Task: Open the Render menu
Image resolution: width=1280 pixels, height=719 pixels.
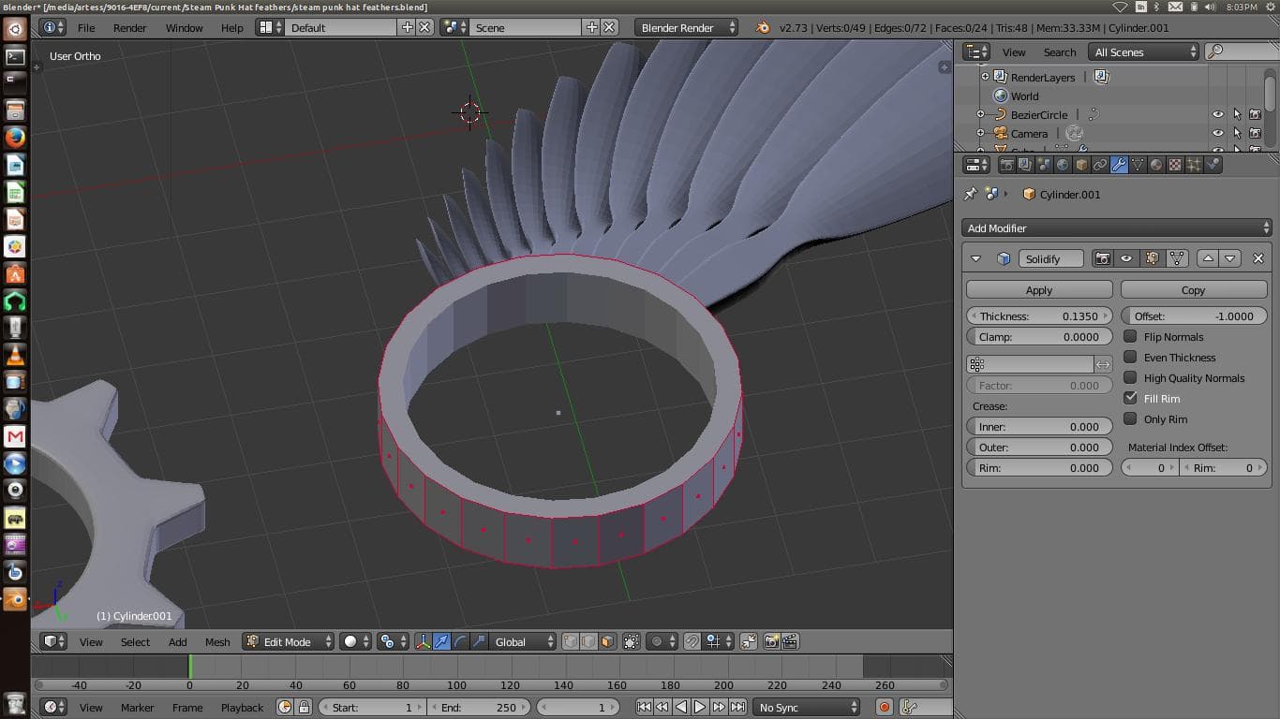Action: point(129,28)
